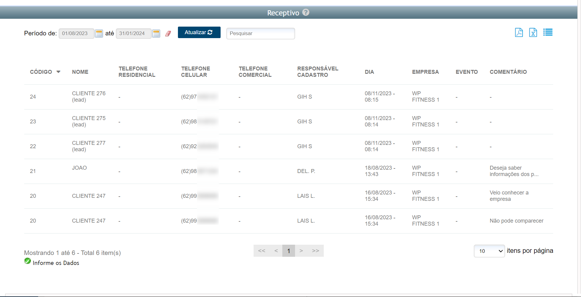Export the table to Excel
Viewport: 581px width, 297px height.
click(533, 32)
